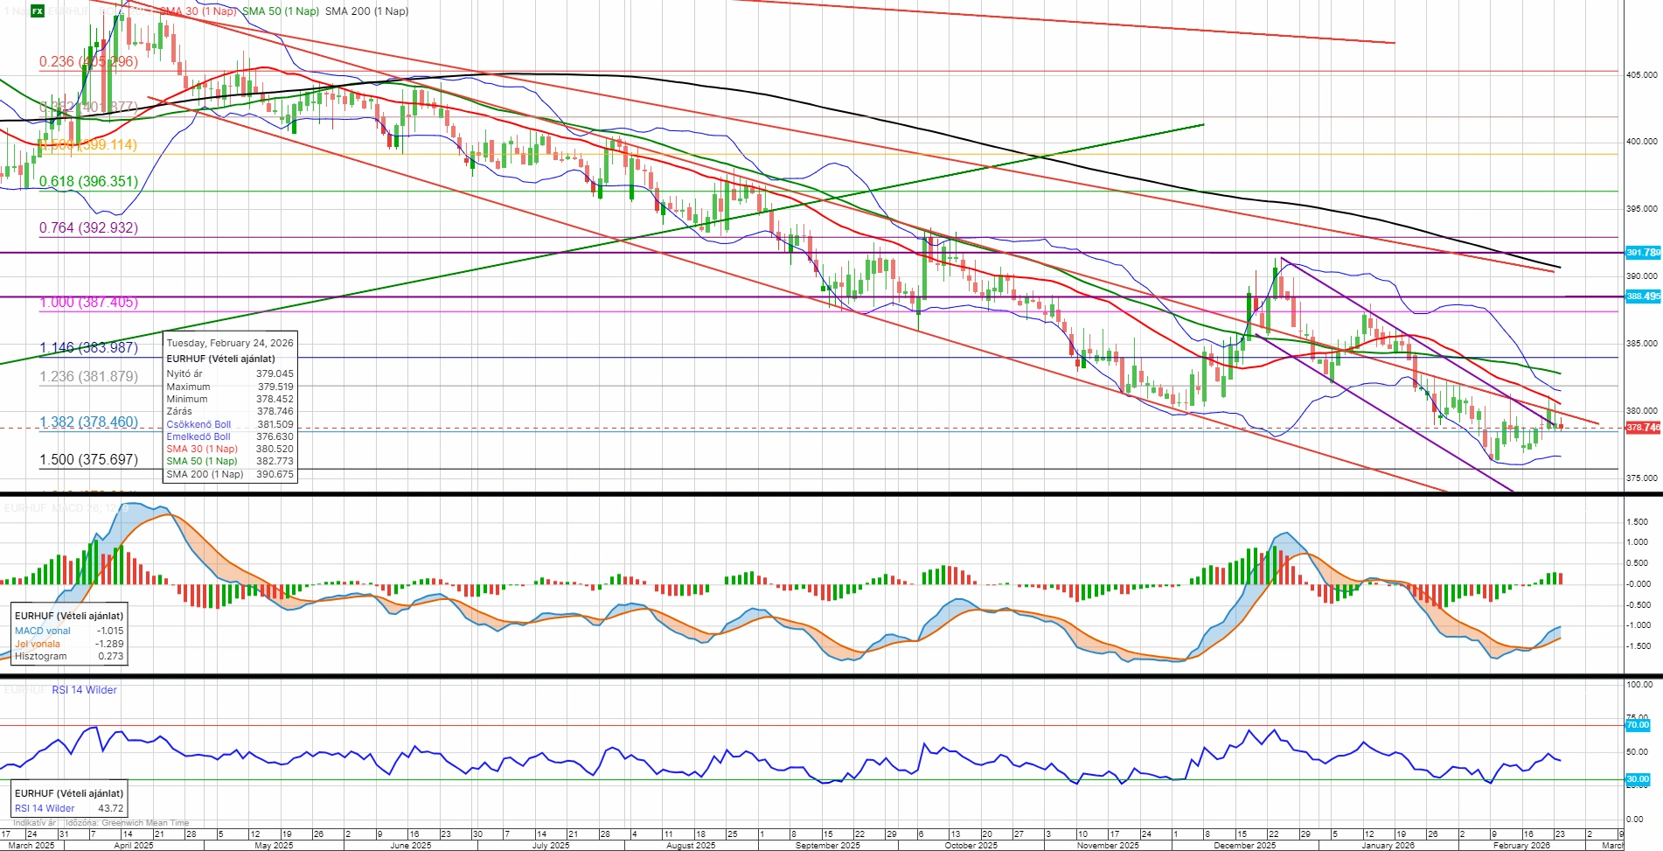Click the blue 70.00 RSI level tag
This screenshot has height=851, width=1663.
point(1637,725)
